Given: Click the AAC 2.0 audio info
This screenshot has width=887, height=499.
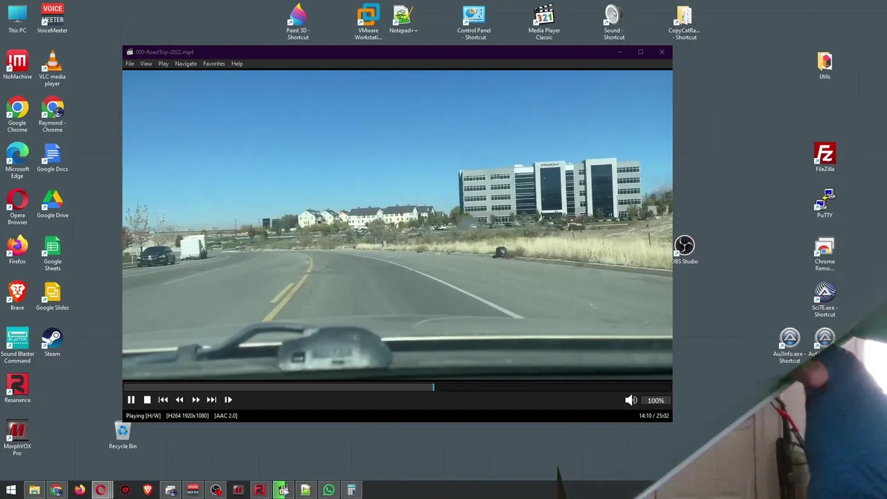Looking at the screenshot, I should (x=226, y=416).
